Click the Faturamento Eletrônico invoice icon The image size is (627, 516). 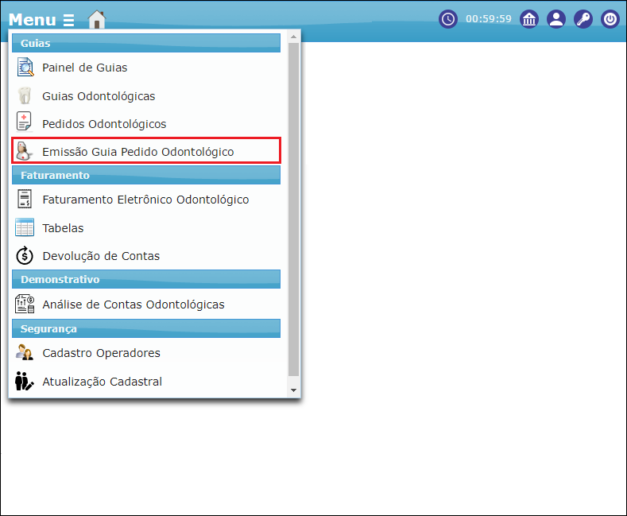[25, 199]
